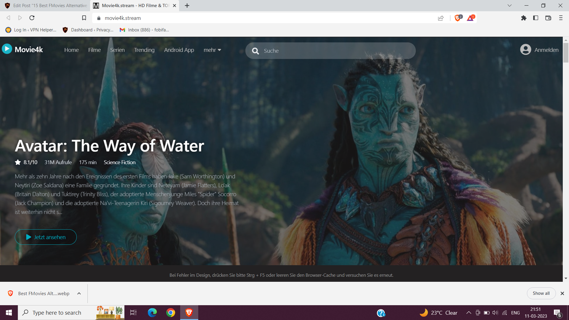The height and width of the screenshot is (320, 569).
Task: Click the address bar URL
Action: coord(123,18)
